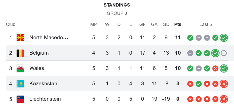Image resolution: width=234 pixels, height=111 pixels.
Task: Open the Belgium team name link
Action: pyautogui.click(x=39, y=53)
